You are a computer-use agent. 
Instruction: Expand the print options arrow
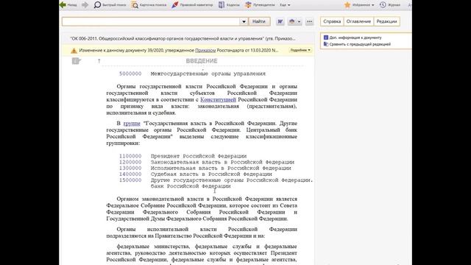299,21
